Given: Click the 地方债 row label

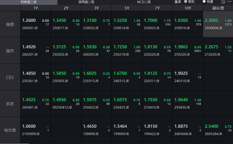Looking at the screenshot, I should tap(10, 130).
